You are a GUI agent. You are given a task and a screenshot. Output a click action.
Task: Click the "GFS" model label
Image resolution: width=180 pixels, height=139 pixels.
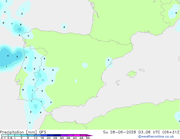coord(43,132)
